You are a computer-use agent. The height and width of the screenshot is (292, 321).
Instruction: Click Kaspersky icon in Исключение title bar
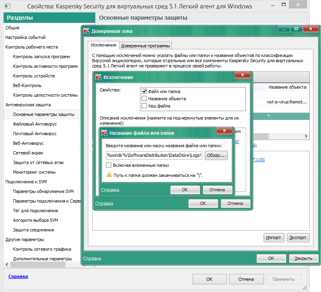(x=98, y=77)
